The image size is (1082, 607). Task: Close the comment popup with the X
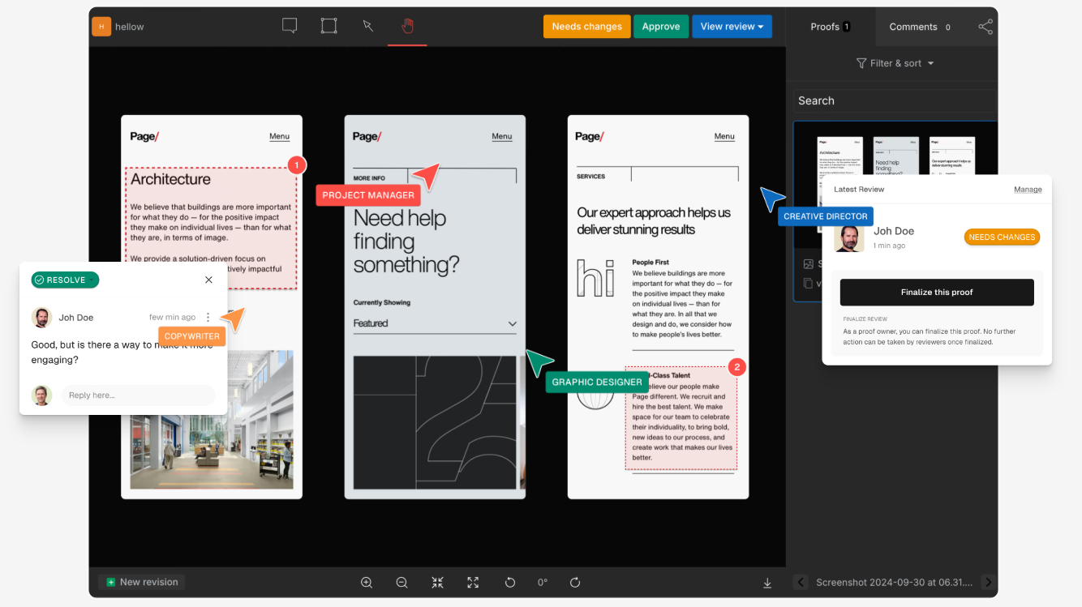208,280
